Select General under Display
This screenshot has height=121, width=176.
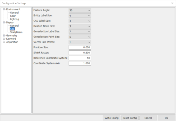point(14,26)
